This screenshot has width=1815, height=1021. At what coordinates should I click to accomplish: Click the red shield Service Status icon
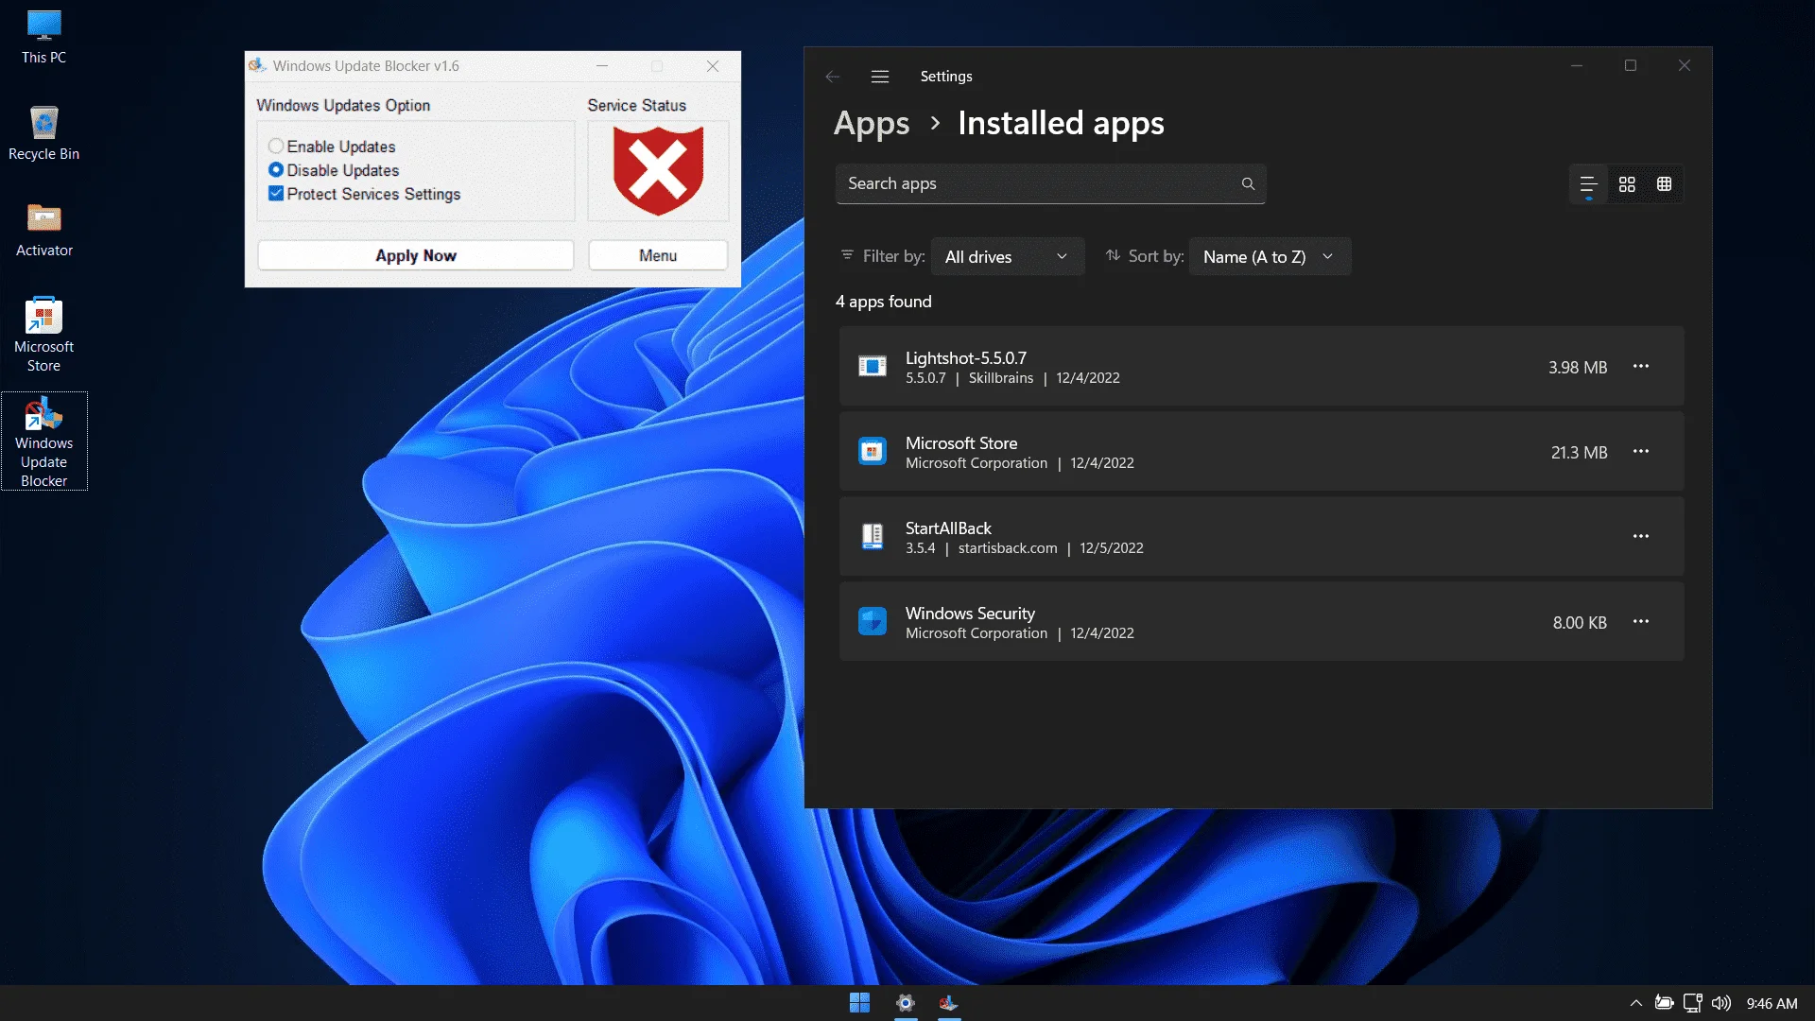click(658, 171)
